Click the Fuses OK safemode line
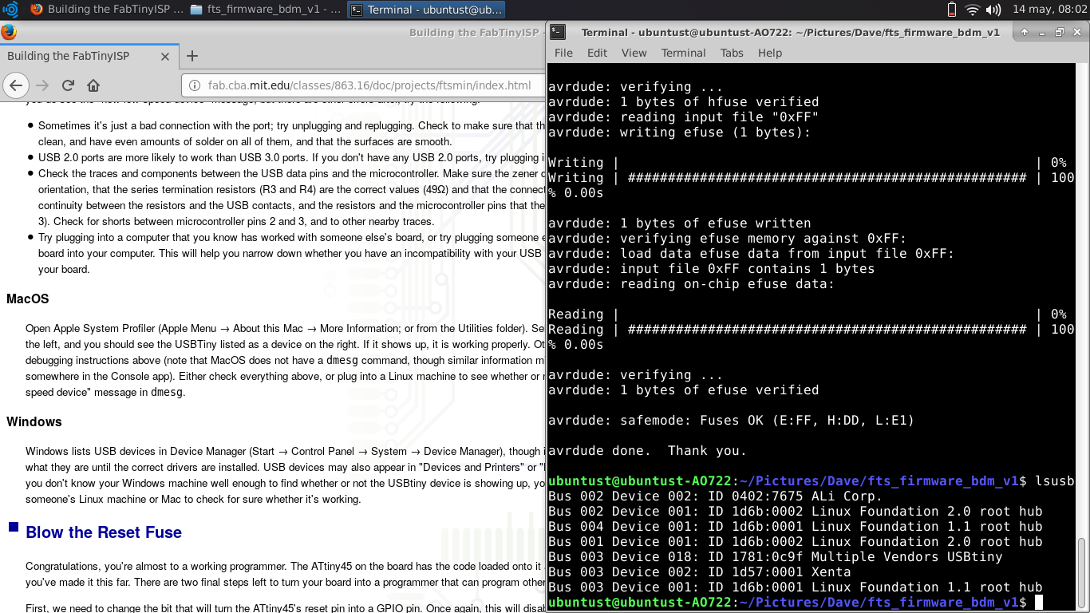The height and width of the screenshot is (613, 1090). 731,420
